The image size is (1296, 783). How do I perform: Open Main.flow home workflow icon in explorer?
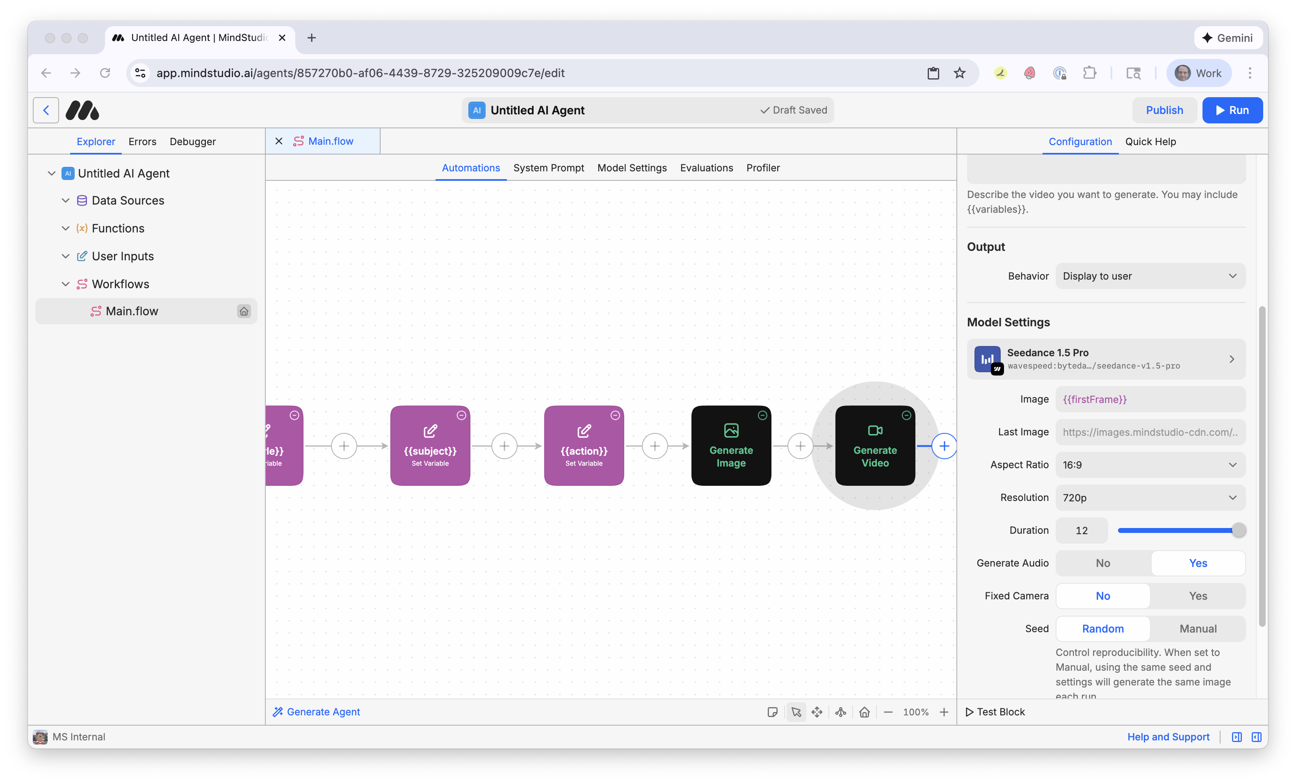coord(244,311)
